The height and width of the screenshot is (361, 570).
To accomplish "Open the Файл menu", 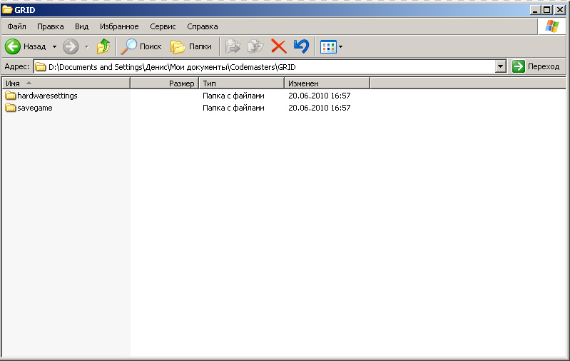I will (x=16, y=26).
